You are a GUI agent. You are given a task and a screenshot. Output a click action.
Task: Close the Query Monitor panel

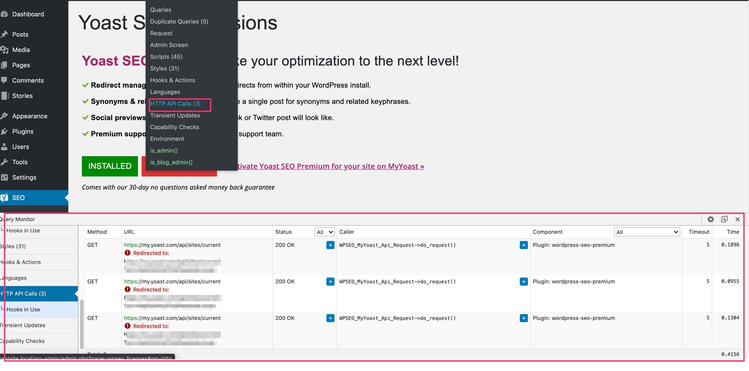738,219
